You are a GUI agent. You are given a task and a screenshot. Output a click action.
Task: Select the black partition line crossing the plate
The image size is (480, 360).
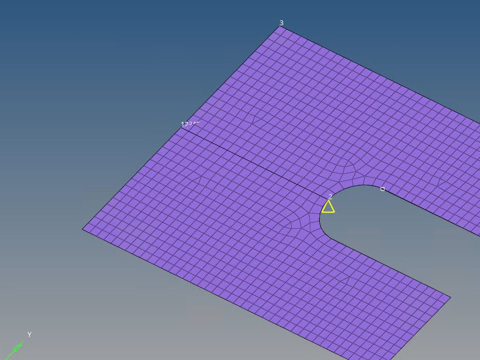click(253, 162)
